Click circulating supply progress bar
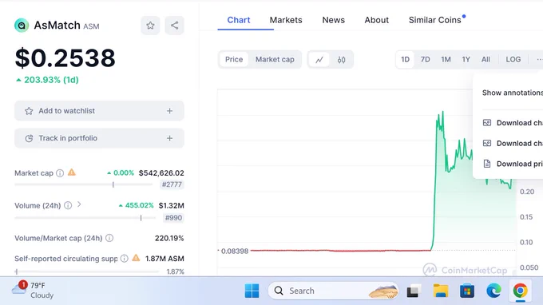543x305 pixels. (86, 271)
